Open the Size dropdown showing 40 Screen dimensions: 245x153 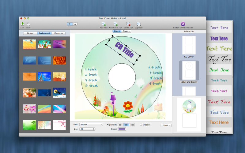(x=87, y=129)
